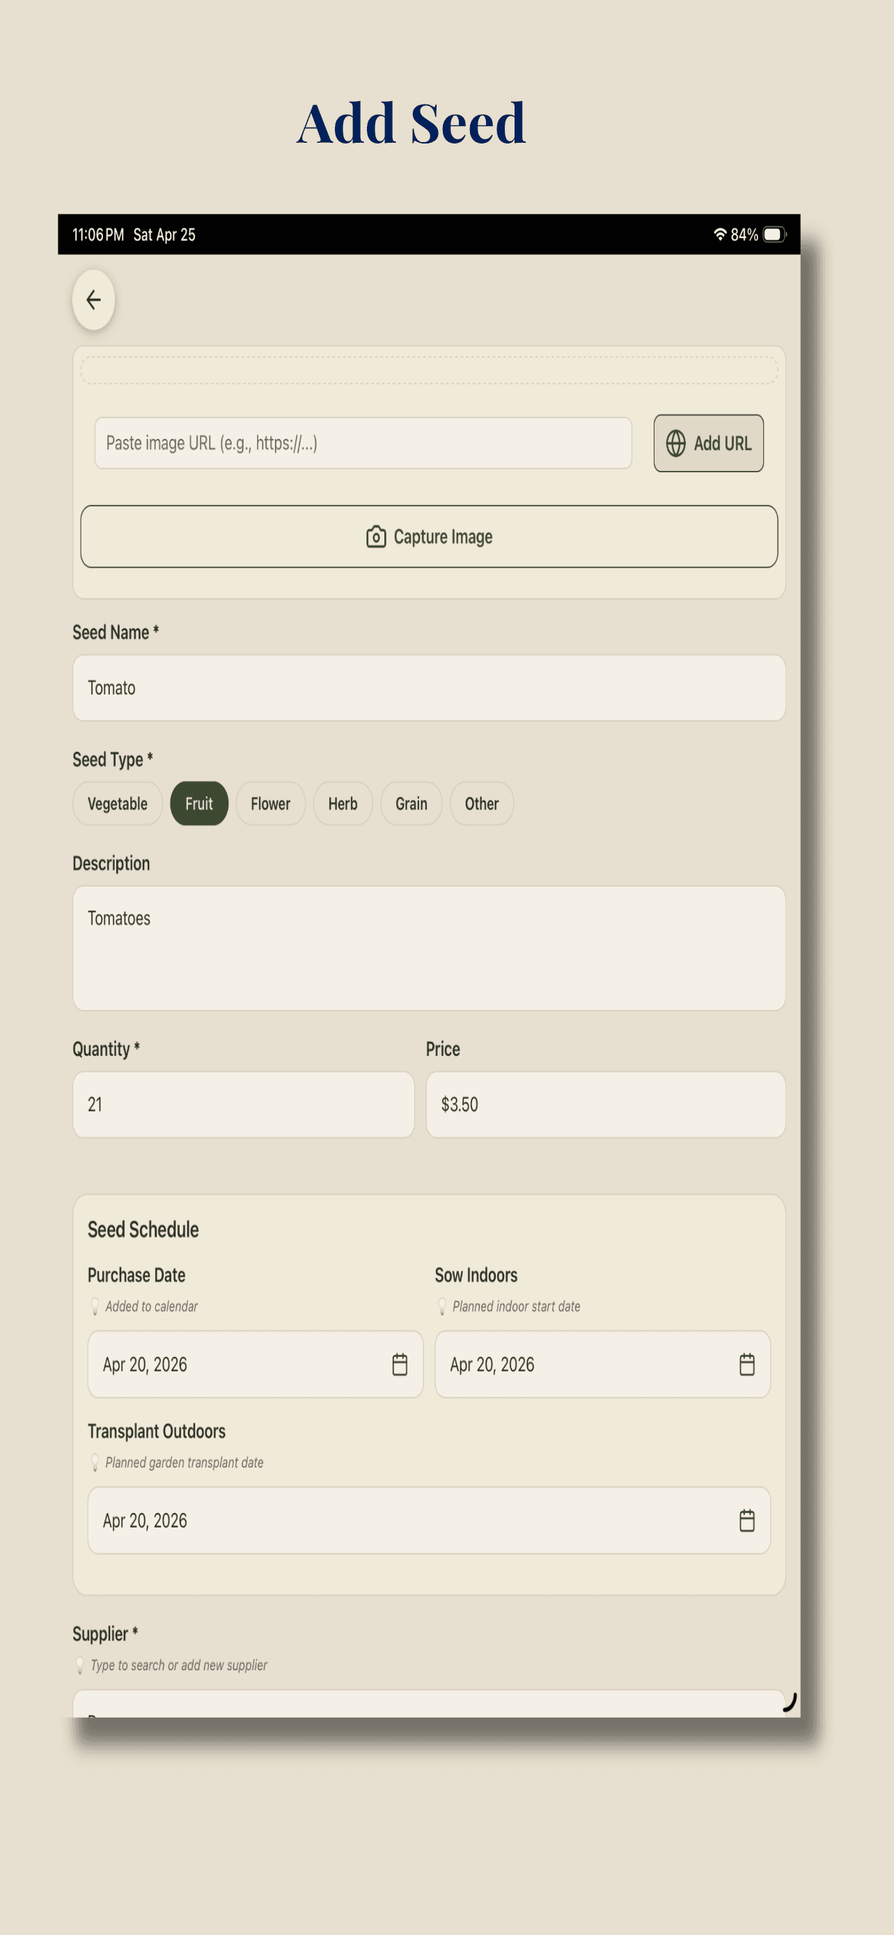
Task: Select the Fruit seed type chip
Action: [199, 804]
